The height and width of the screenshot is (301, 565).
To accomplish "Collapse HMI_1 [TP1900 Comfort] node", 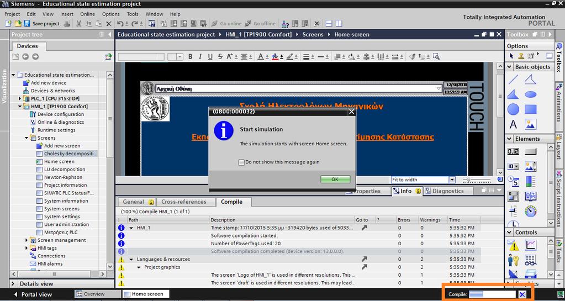I will coord(20,107).
